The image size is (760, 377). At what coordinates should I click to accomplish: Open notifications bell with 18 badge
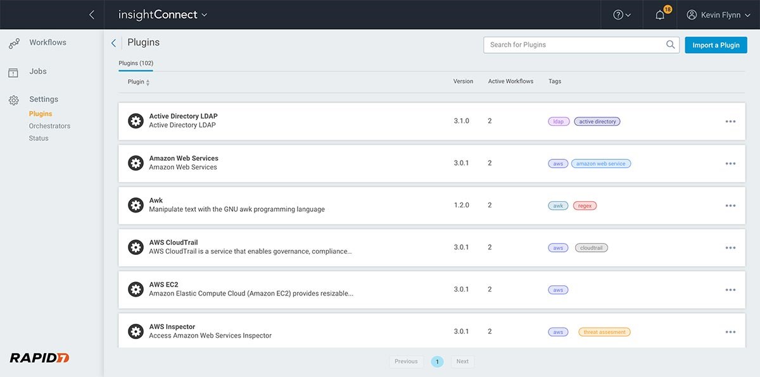pos(662,14)
